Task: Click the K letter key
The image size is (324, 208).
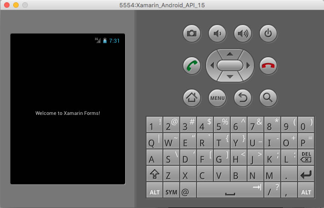Action: click(272, 157)
